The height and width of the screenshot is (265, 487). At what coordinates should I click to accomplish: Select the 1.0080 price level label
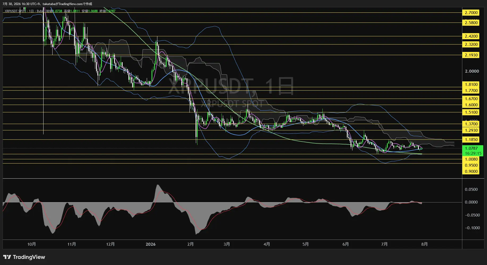point(471,159)
